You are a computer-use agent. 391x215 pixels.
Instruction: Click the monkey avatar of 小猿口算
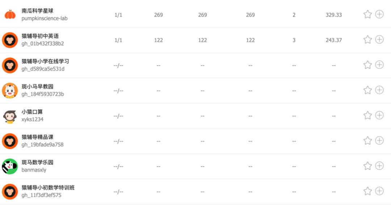(x=10, y=116)
